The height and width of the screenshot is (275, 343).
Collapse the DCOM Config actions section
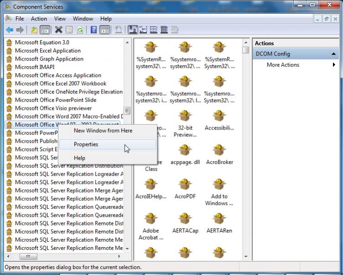coord(334,54)
